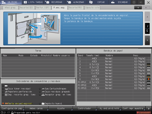
Task: Open the globe language icon
Action: coord(134,2)
